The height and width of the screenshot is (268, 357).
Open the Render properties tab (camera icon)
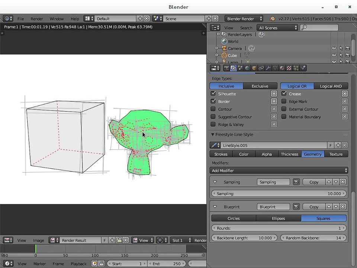[226, 68]
